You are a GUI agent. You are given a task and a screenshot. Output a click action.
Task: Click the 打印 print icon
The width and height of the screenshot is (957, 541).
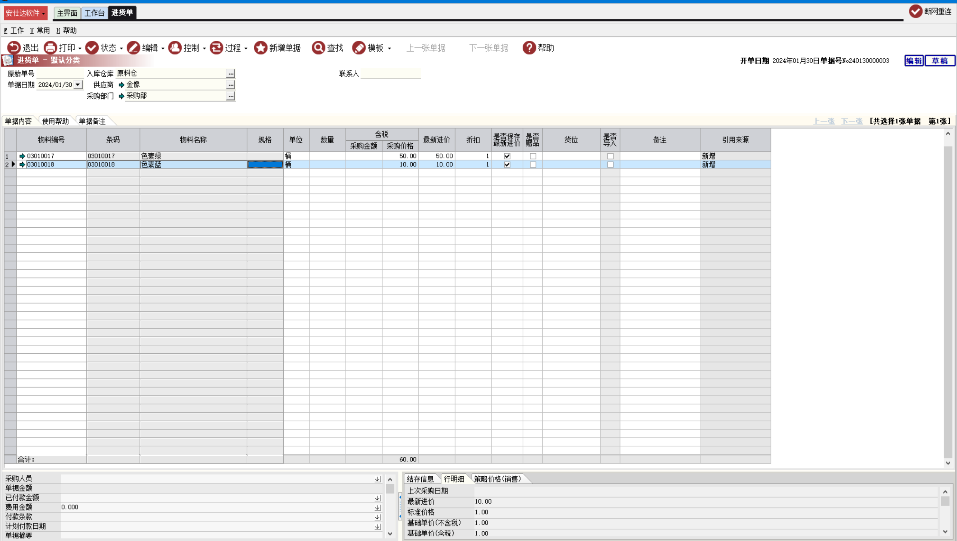(x=50, y=48)
